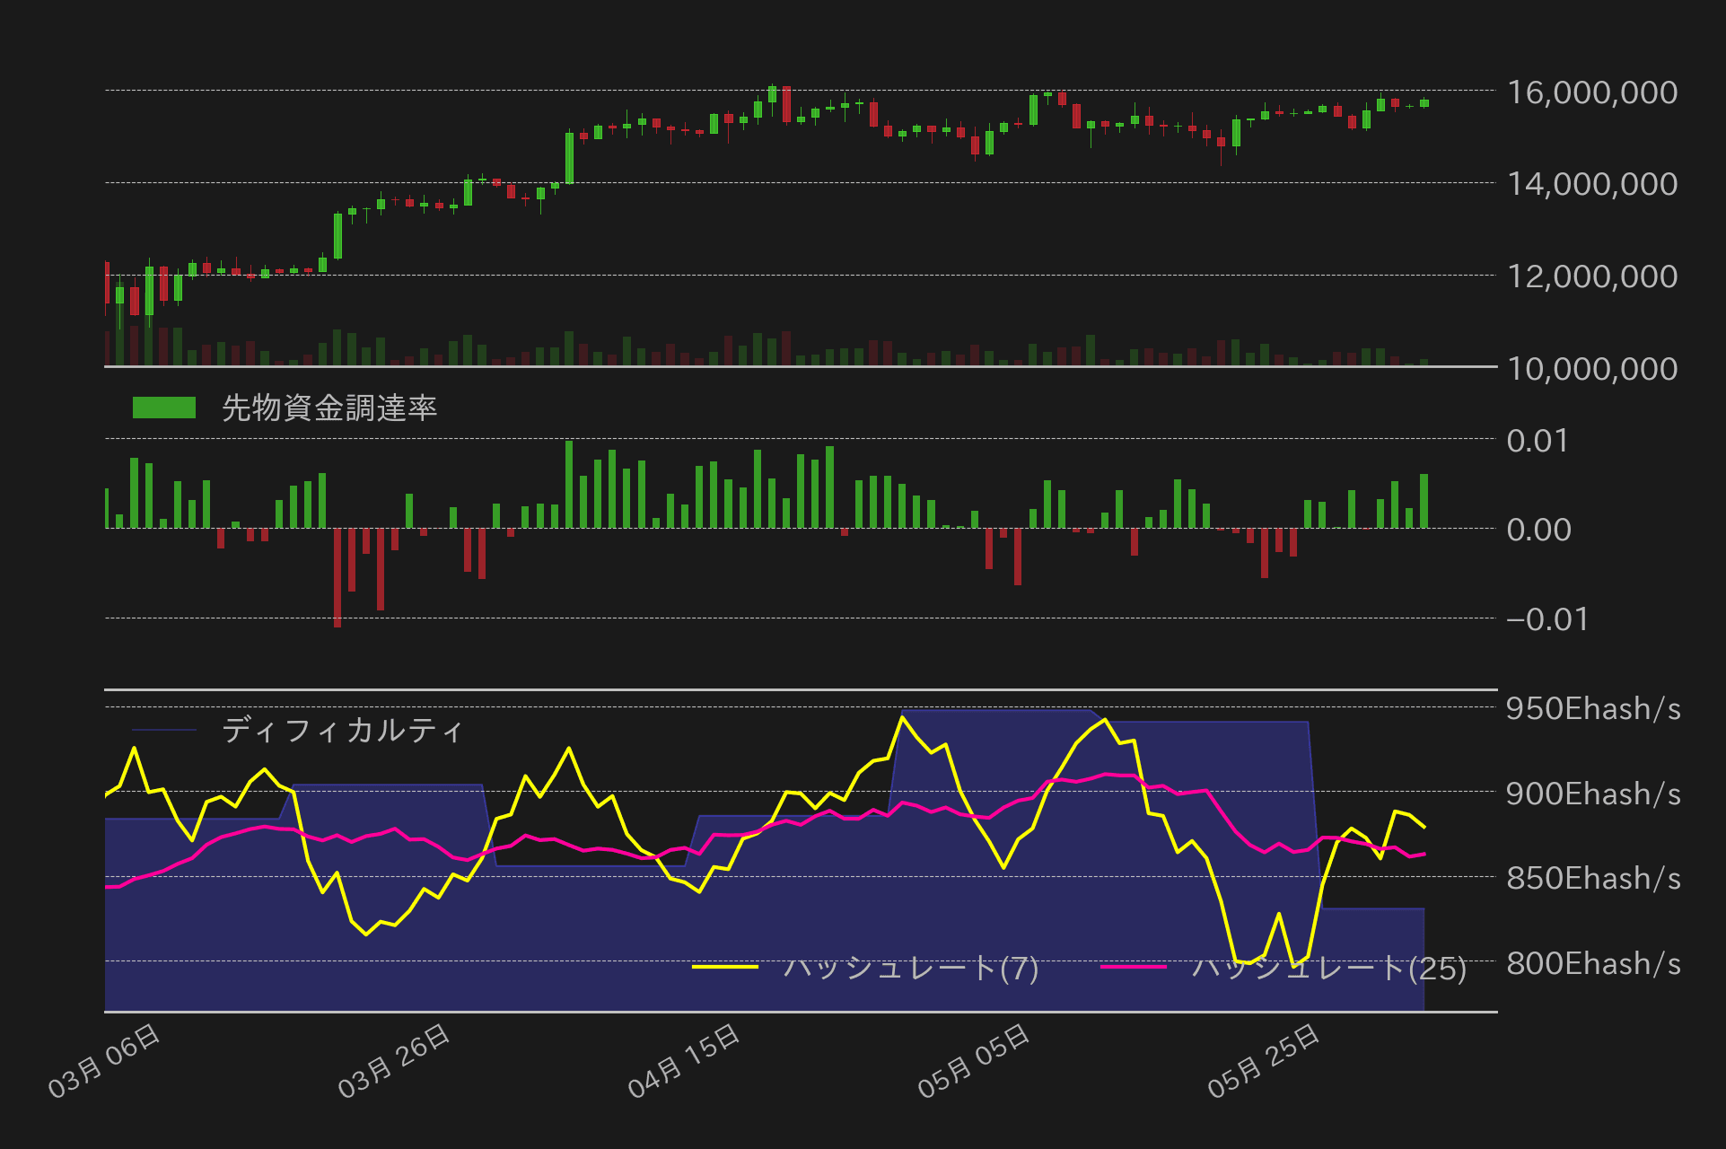1726x1149 pixels.
Task: Click the 800Ehash/s axis label
Action: click(x=1593, y=963)
